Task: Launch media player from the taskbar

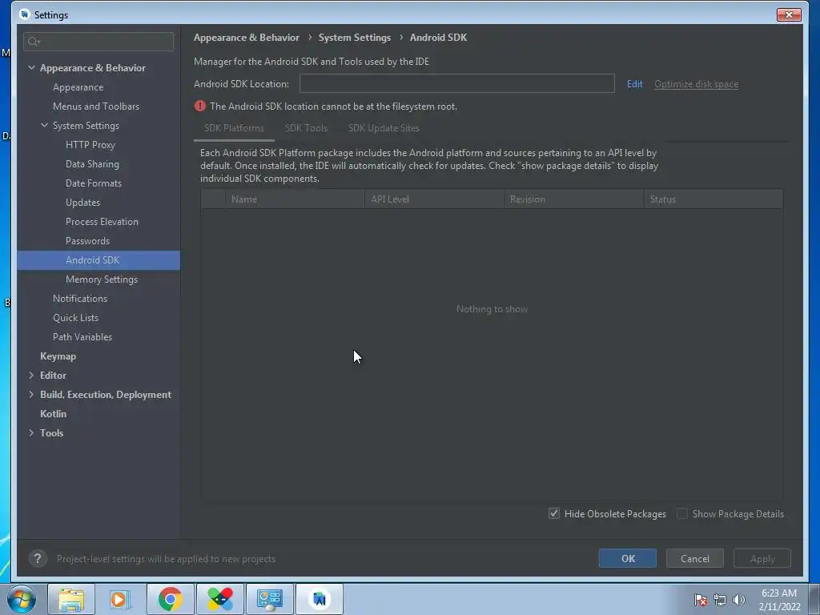Action: coord(120,599)
